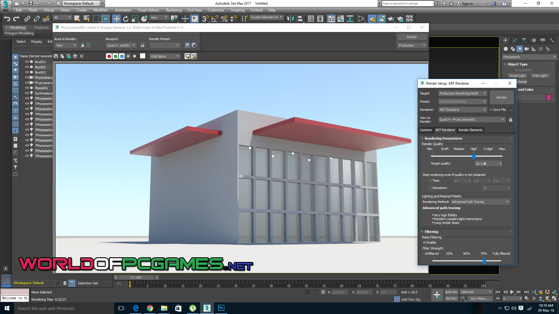This screenshot has width=559, height=314.
Task: Enable the Time stop-rendering checkbox
Action: click(430, 181)
